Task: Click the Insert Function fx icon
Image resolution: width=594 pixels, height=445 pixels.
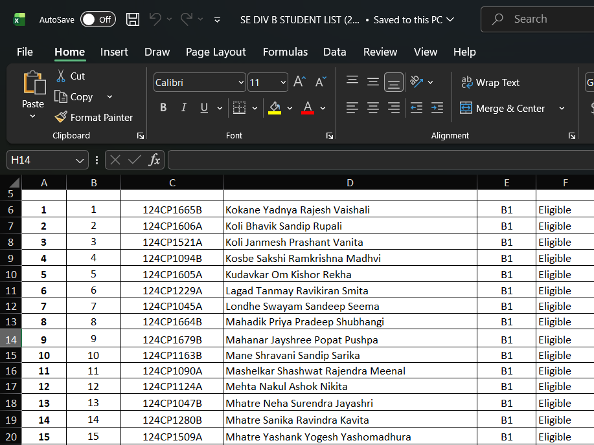Action: coord(154,160)
